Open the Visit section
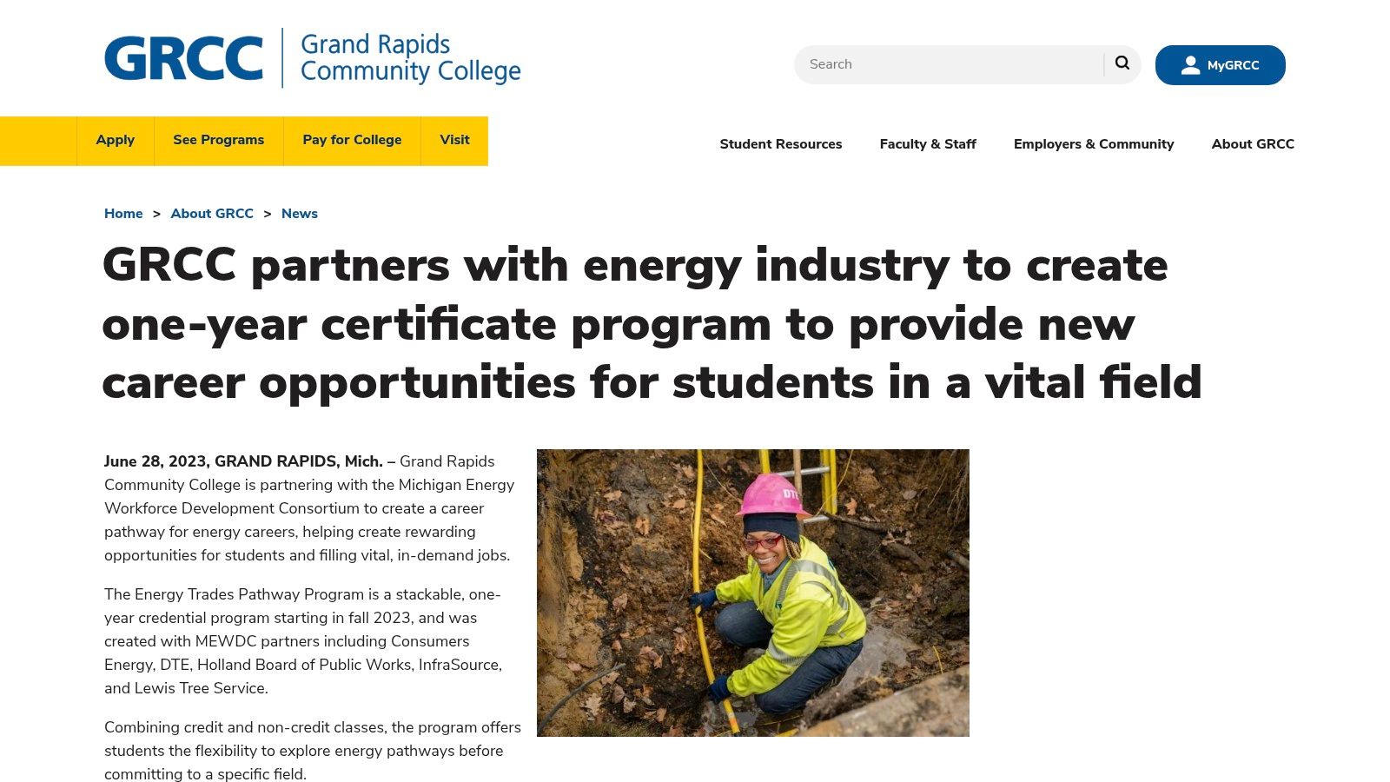 [454, 140]
